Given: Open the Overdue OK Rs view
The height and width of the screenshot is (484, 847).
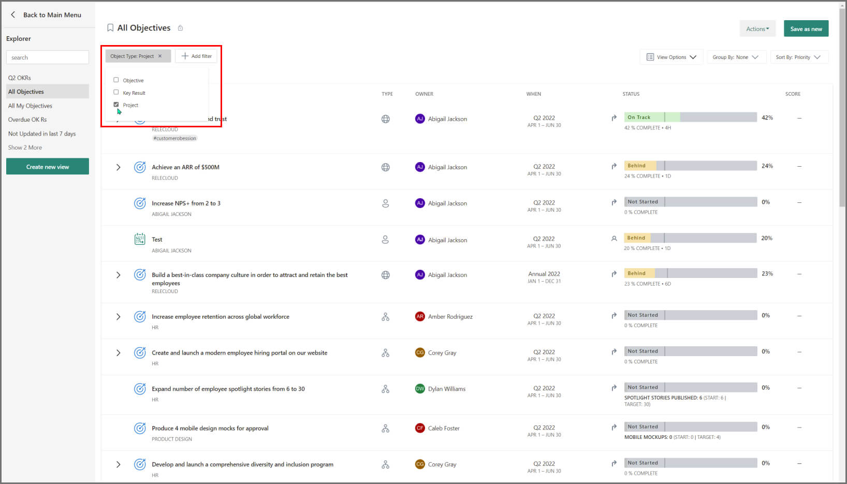Looking at the screenshot, I should 27,120.
